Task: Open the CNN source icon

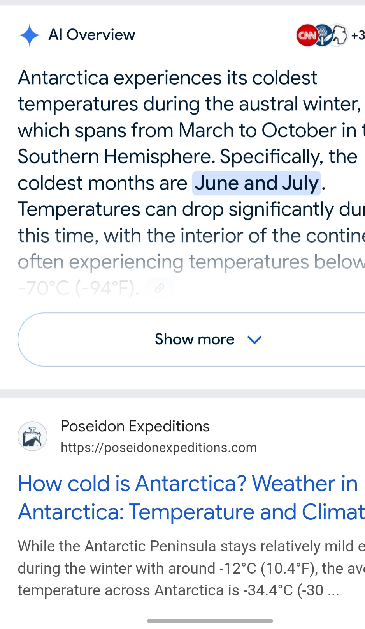Action: (307, 35)
